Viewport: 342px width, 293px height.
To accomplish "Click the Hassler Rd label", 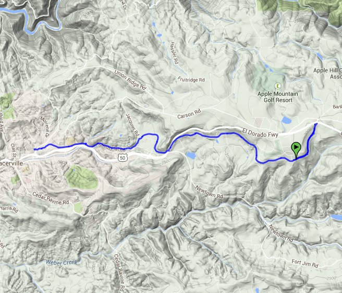I will 174,53.
